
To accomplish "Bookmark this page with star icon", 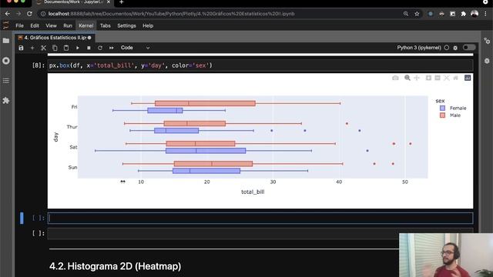I will [417, 14].
